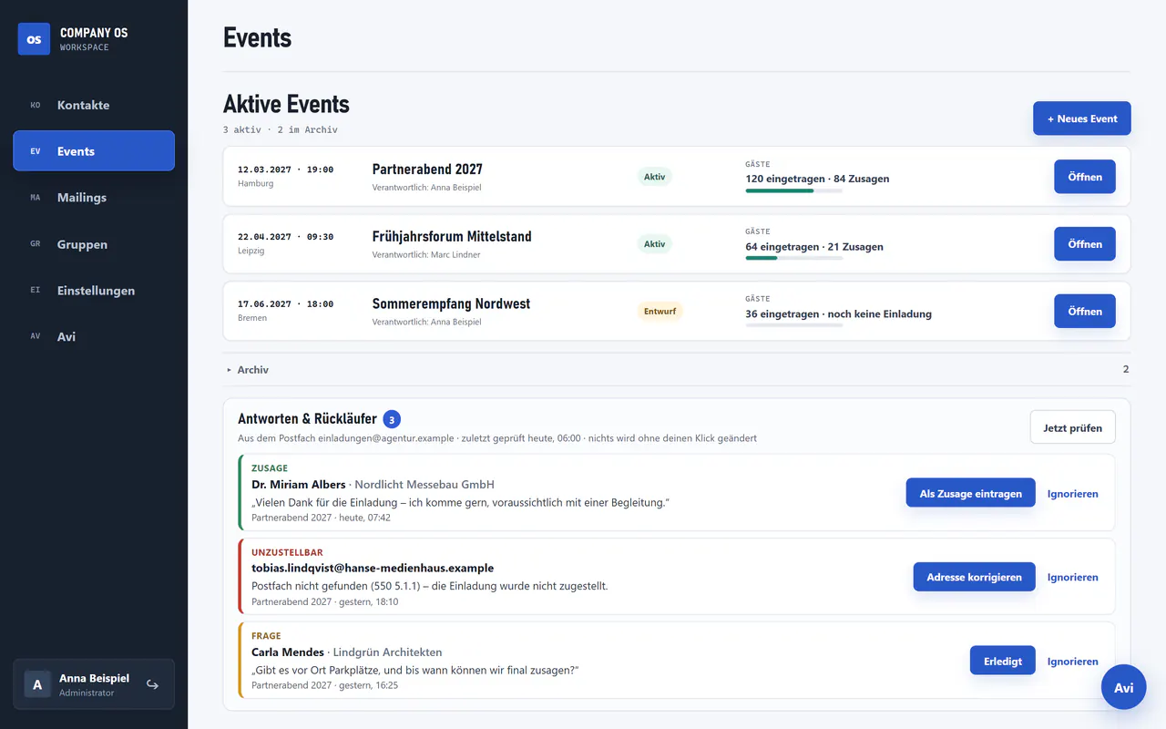
Task: Click the Sommerempfang Nordwest title
Action: tap(451, 304)
